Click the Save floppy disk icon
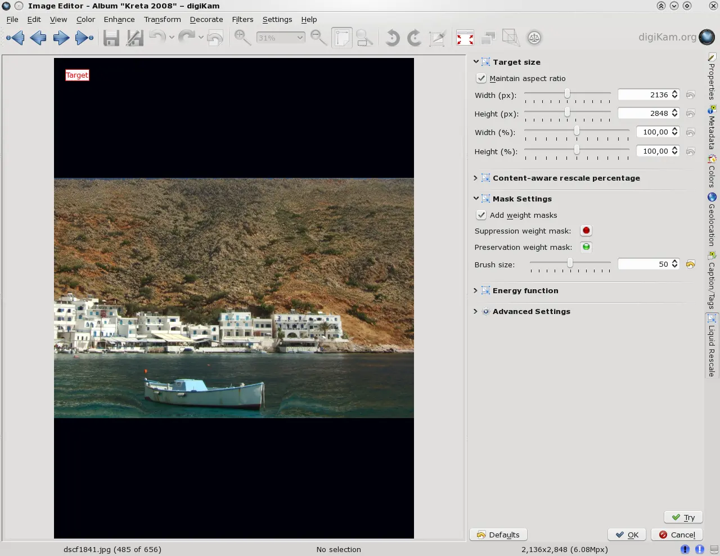This screenshot has height=556, width=720. [x=111, y=38]
